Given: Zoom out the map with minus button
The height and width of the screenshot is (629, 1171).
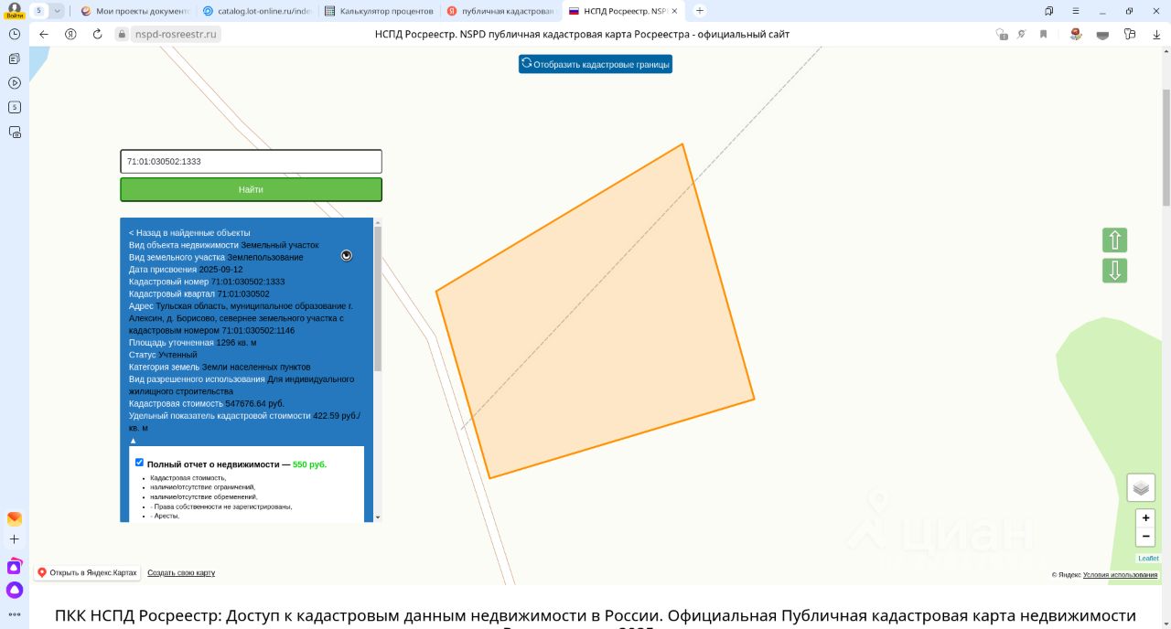Looking at the screenshot, I should 1145,537.
